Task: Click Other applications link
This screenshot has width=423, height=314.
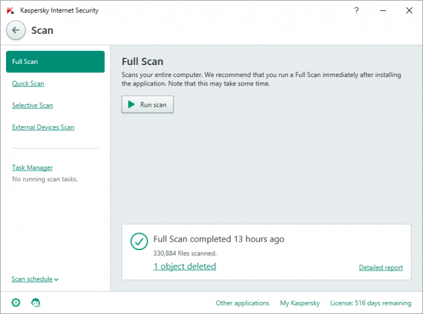Action: pyautogui.click(x=242, y=303)
